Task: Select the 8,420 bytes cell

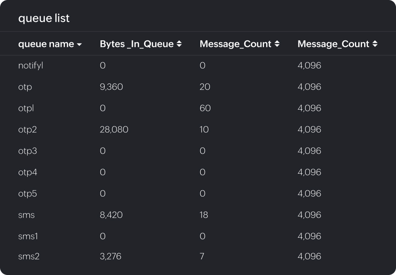Action: (111, 215)
